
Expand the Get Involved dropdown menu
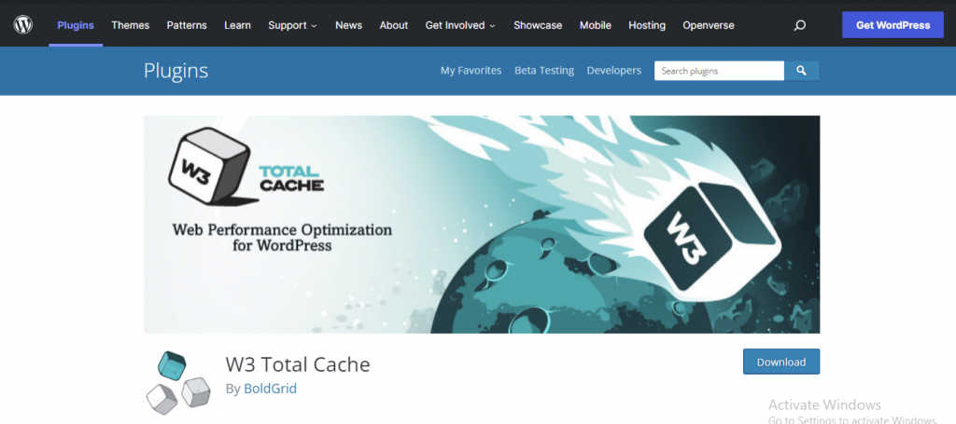[460, 25]
